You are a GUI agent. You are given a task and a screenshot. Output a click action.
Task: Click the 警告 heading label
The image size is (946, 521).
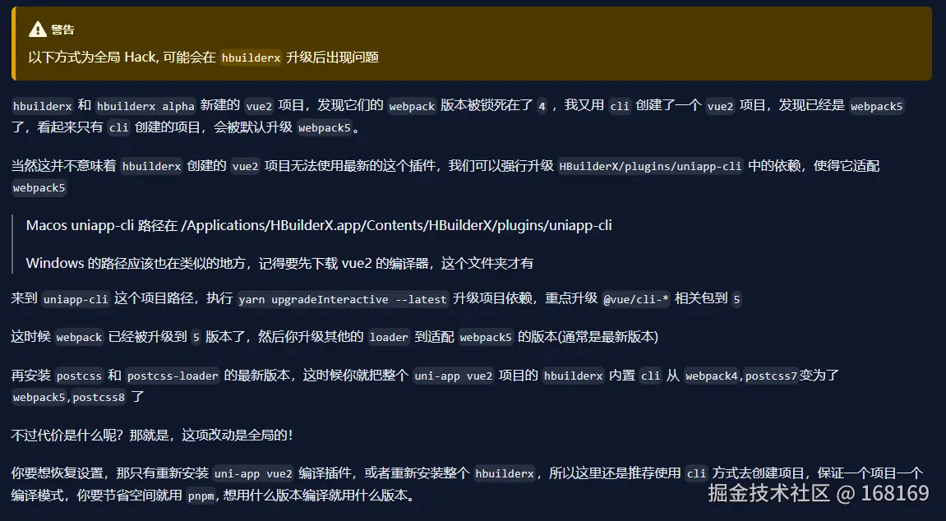pyautogui.click(x=65, y=30)
